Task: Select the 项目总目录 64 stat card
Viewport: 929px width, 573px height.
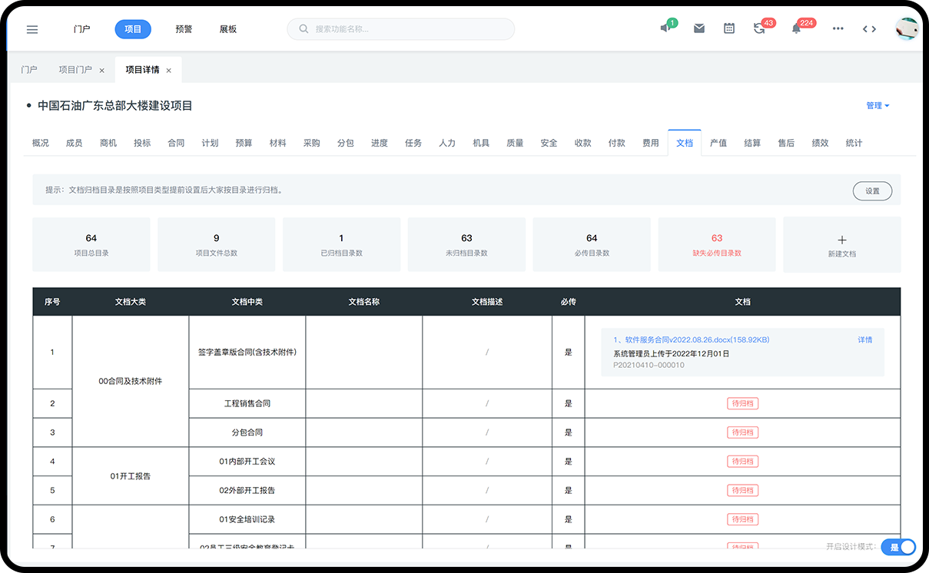Action: 91,244
